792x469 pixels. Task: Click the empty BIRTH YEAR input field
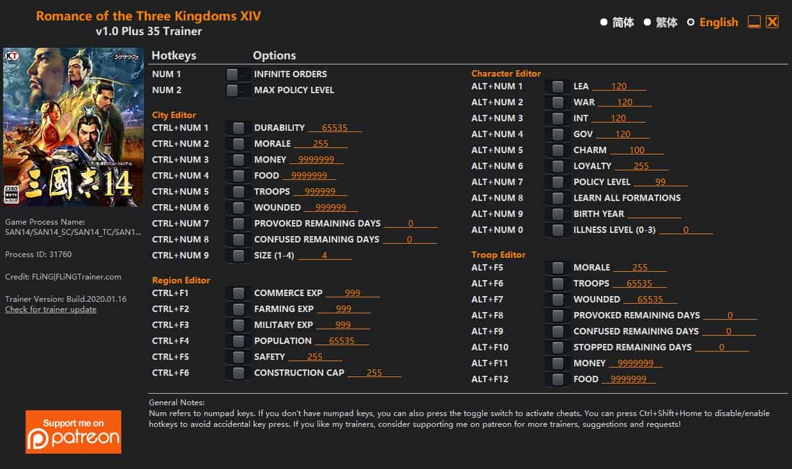tap(655, 214)
